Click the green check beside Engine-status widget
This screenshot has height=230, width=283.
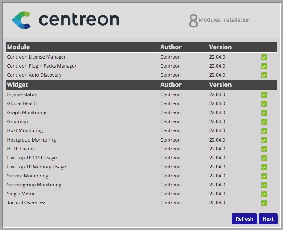pyautogui.click(x=264, y=95)
